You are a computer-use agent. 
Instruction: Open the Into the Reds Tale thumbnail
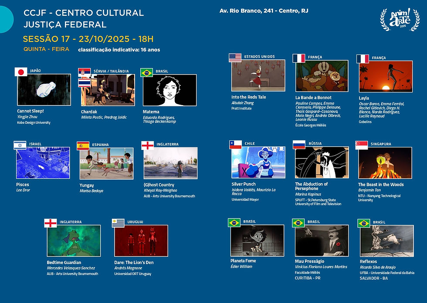click(x=258, y=75)
